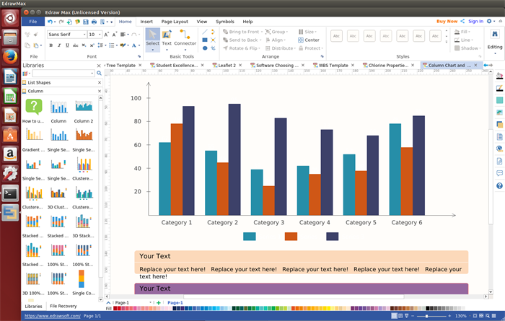The image size is (505, 321).
Task: Toggle underline text formatting
Action: (x=66, y=45)
